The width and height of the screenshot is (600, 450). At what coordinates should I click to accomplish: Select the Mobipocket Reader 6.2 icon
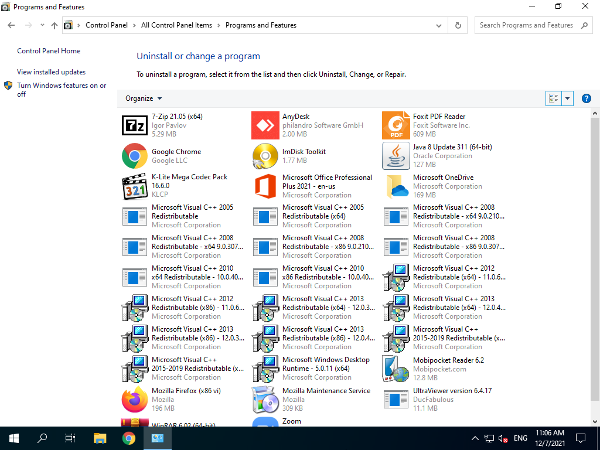[x=396, y=369]
